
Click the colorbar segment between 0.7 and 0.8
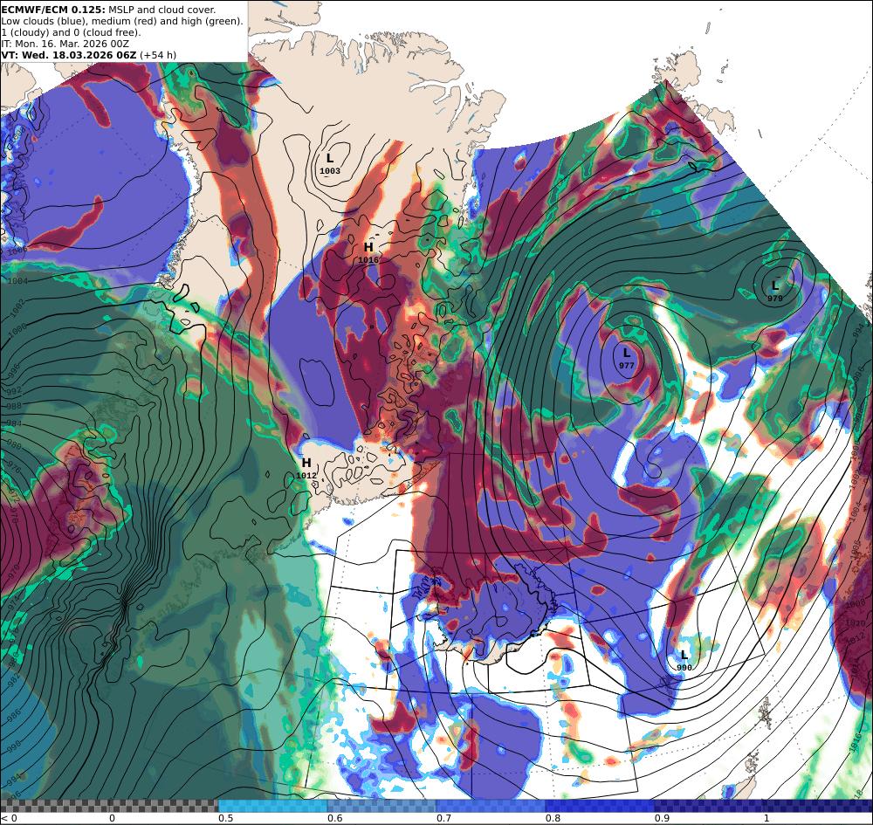(491, 806)
